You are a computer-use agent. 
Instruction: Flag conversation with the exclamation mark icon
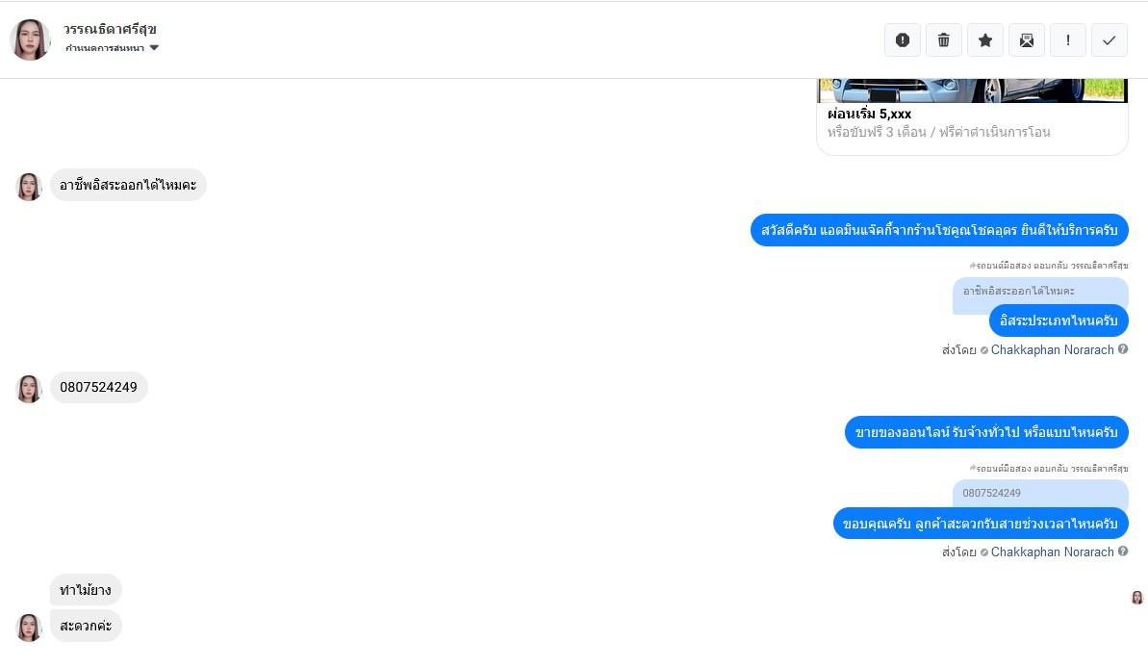pyautogui.click(x=1067, y=40)
